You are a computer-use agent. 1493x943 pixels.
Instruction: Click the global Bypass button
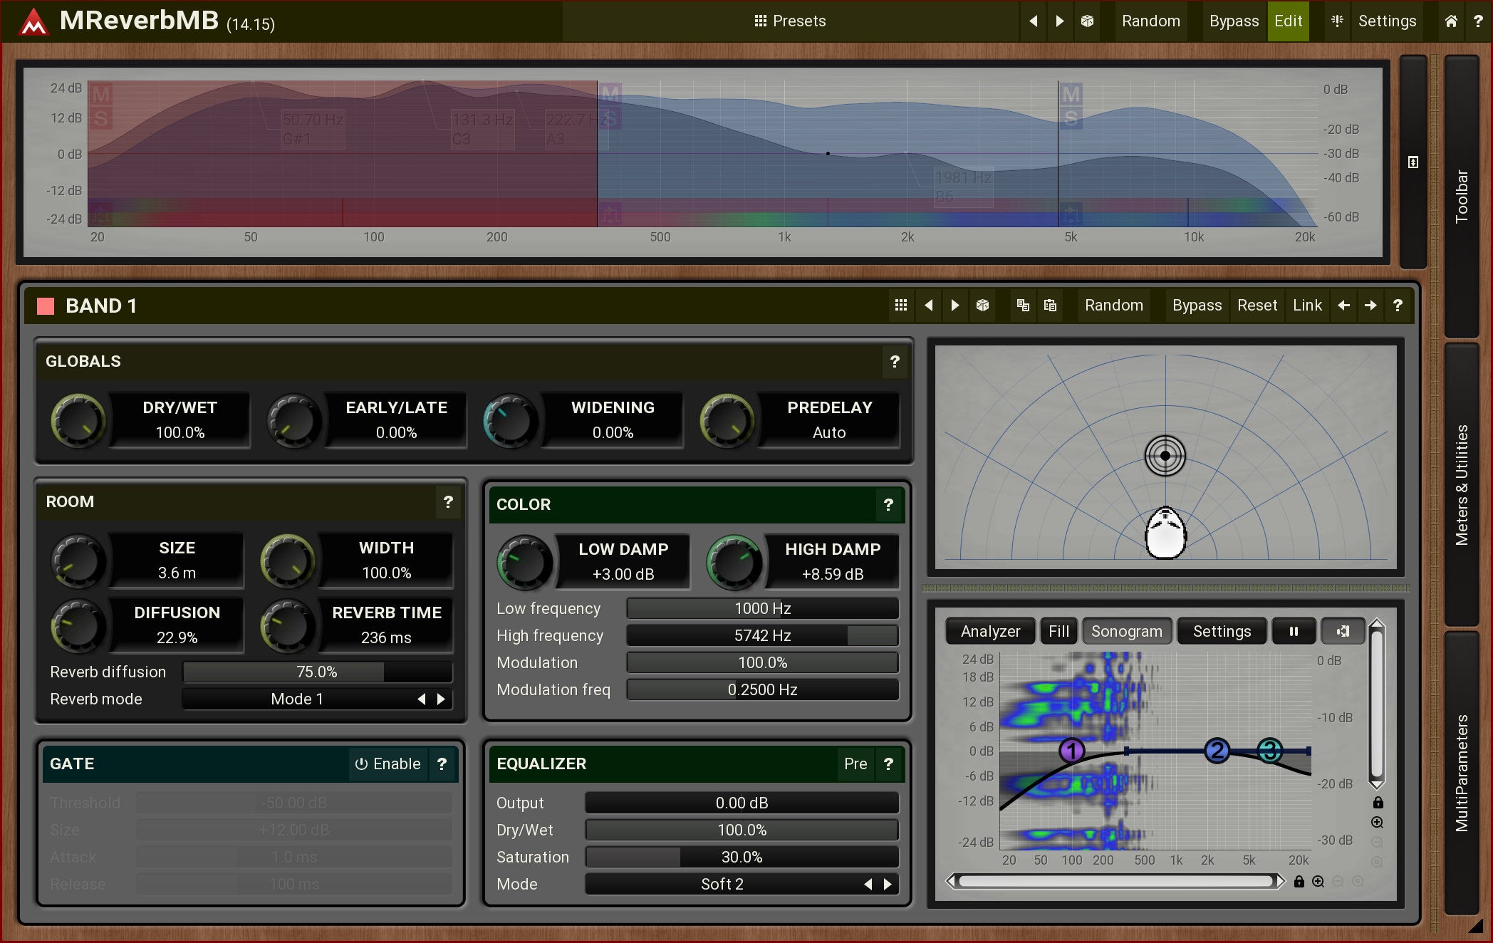pos(1234,21)
